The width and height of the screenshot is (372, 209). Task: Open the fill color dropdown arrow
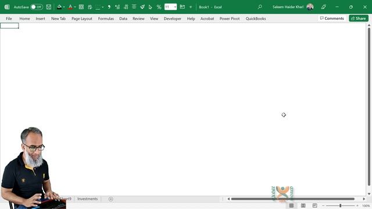pyautogui.click(x=64, y=7)
